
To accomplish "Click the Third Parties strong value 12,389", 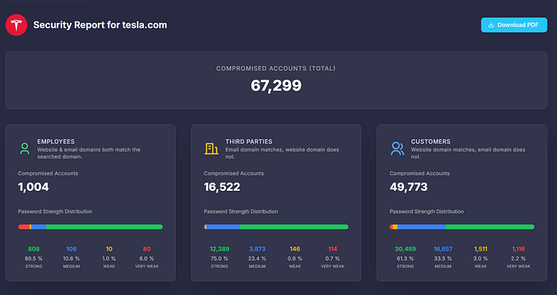I will coord(220,249).
